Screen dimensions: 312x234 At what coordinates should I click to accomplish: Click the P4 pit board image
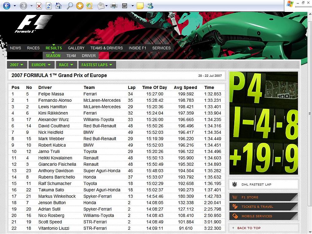[264, 123]
